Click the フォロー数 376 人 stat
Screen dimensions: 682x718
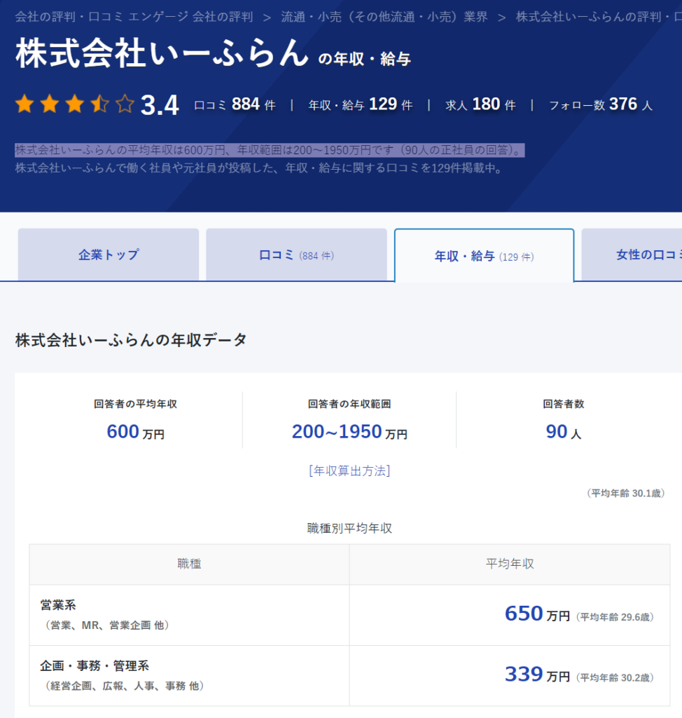[601, 105]
